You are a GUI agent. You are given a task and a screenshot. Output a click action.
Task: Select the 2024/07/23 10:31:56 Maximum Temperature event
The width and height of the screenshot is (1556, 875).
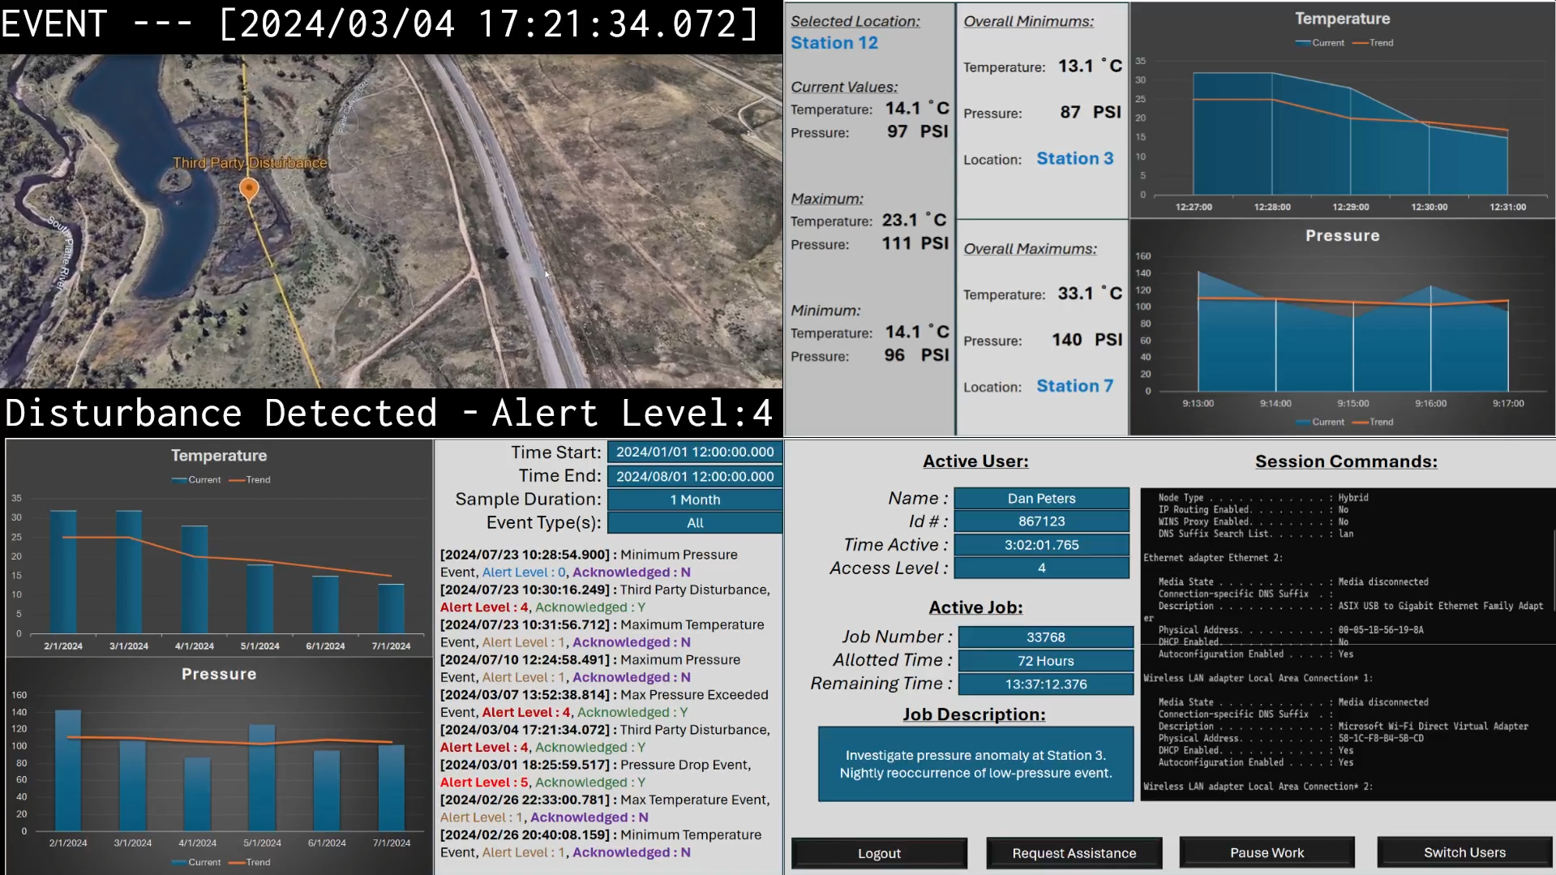pyautogui.click(x=602, y=633)
